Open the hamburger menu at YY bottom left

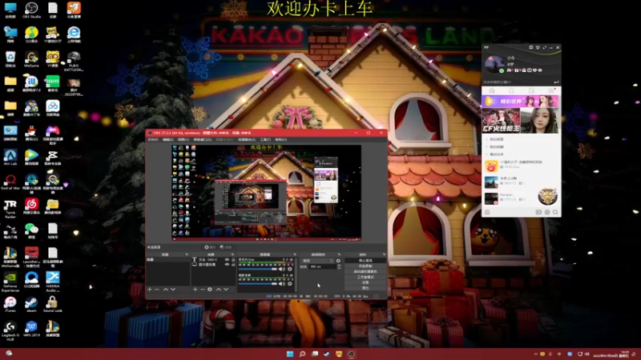pos(487,212)
